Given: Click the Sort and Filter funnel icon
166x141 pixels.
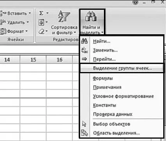Looking at the screenshot, I should coord(64,16).
